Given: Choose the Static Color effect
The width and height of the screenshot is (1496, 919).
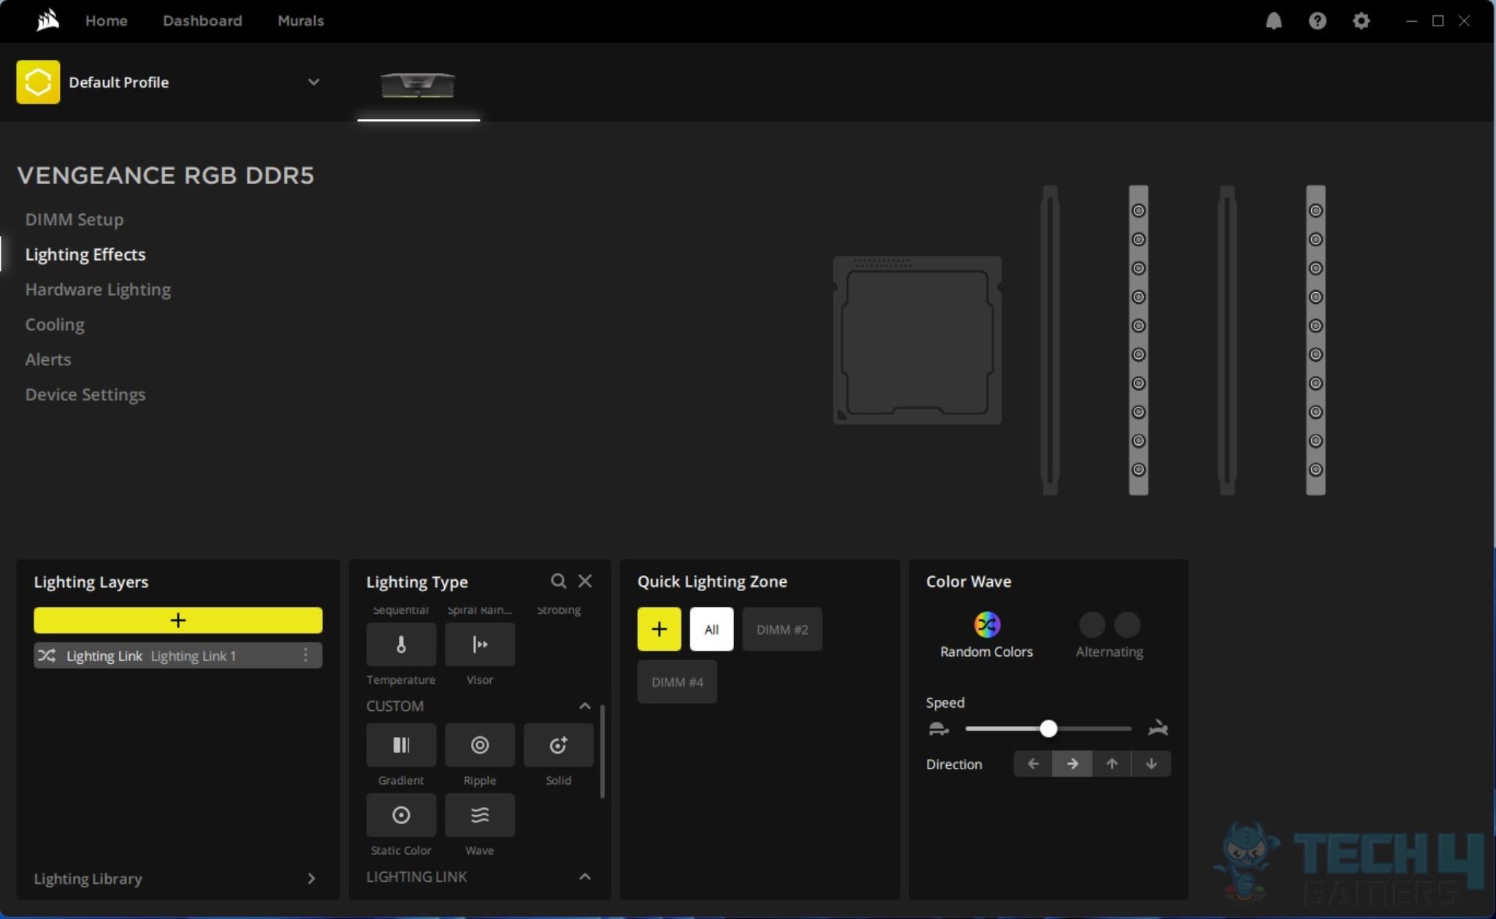Looking at the screenshot, I should click(401, 815).
